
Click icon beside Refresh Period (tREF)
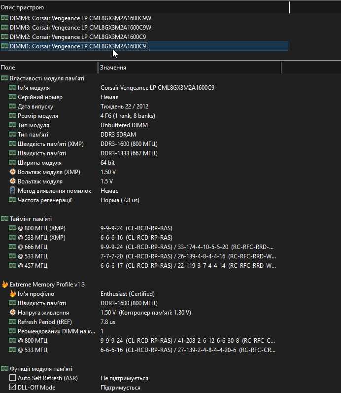click(12, 322)
